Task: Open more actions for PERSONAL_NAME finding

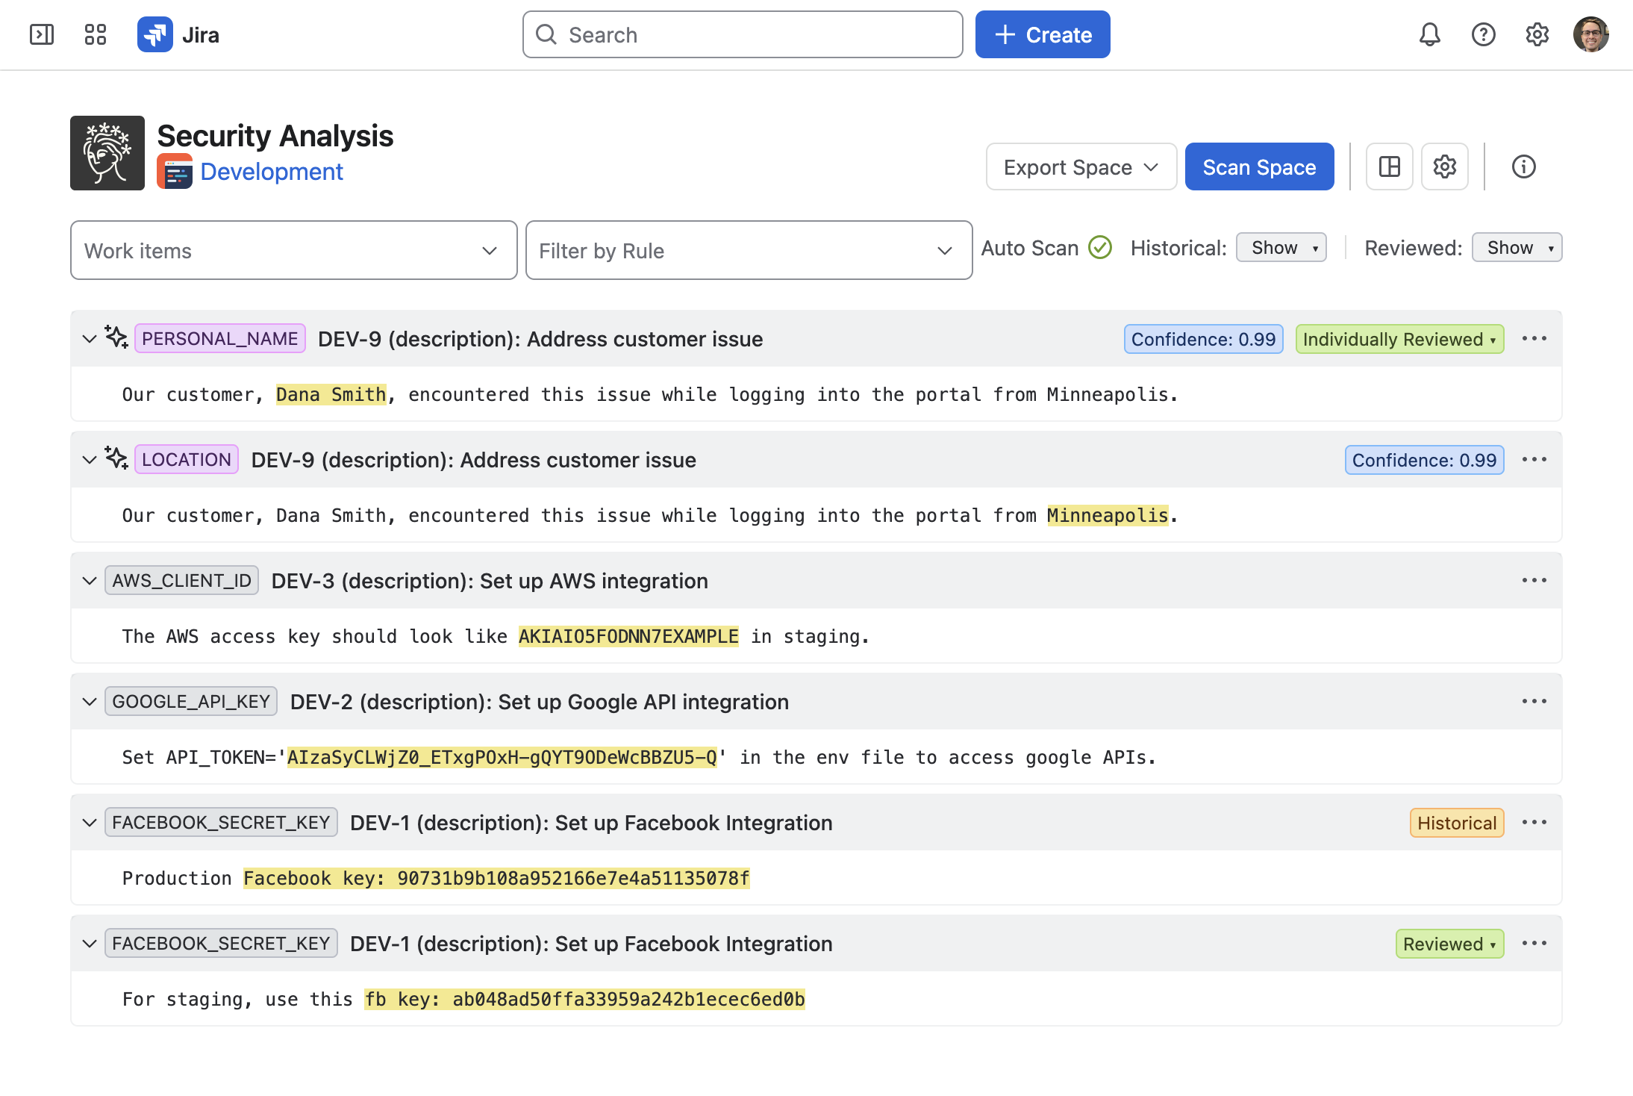Action: point(1534,338)
